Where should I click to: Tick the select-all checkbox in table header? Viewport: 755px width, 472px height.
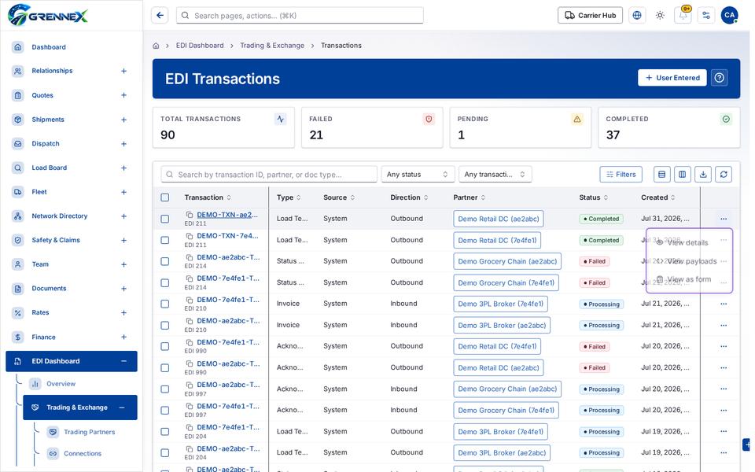[x=164, y=197]
